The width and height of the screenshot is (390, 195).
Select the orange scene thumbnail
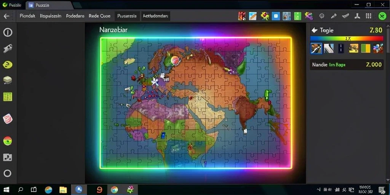pos(353,48)
